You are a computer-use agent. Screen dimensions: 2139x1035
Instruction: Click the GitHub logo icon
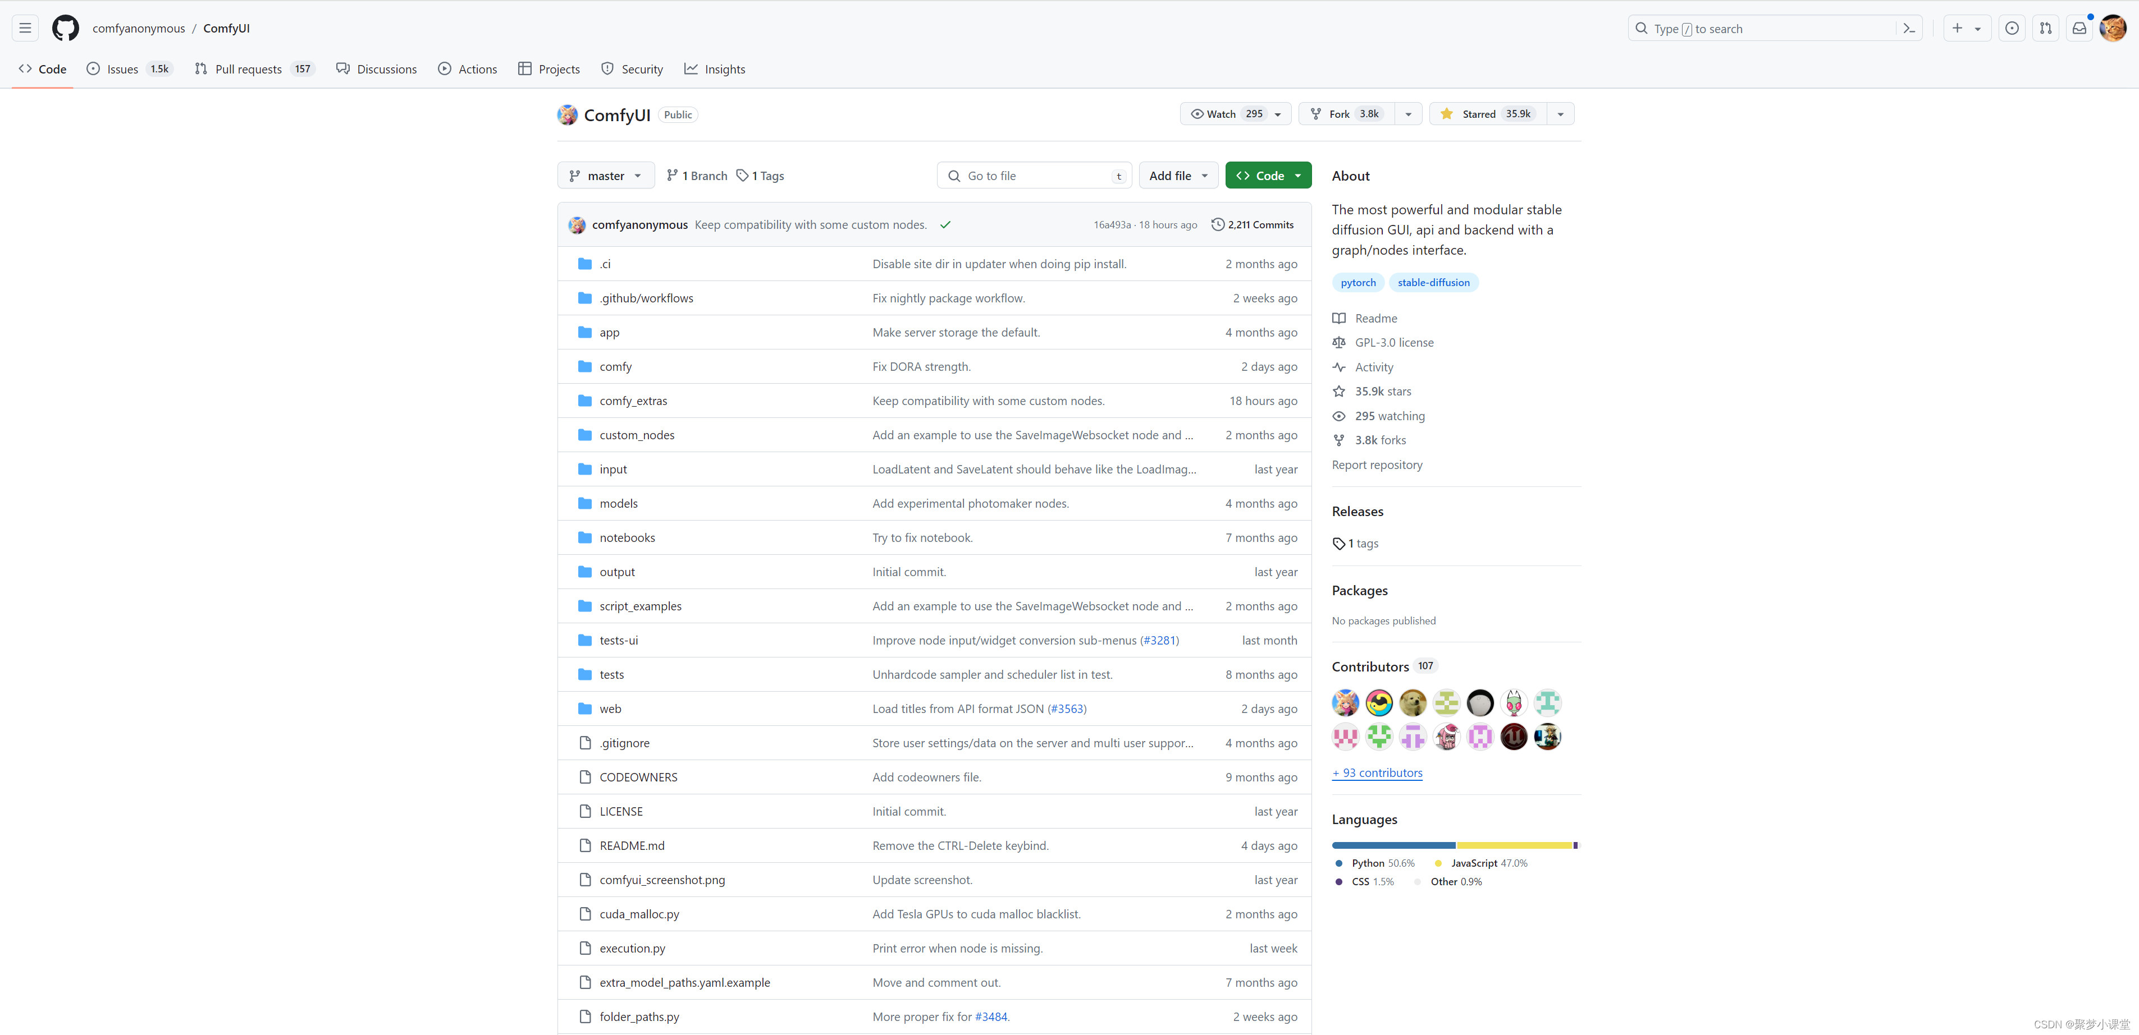point(65,28)
